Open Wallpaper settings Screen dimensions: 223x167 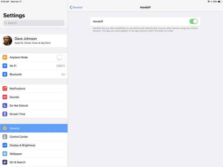pos(34,154)
